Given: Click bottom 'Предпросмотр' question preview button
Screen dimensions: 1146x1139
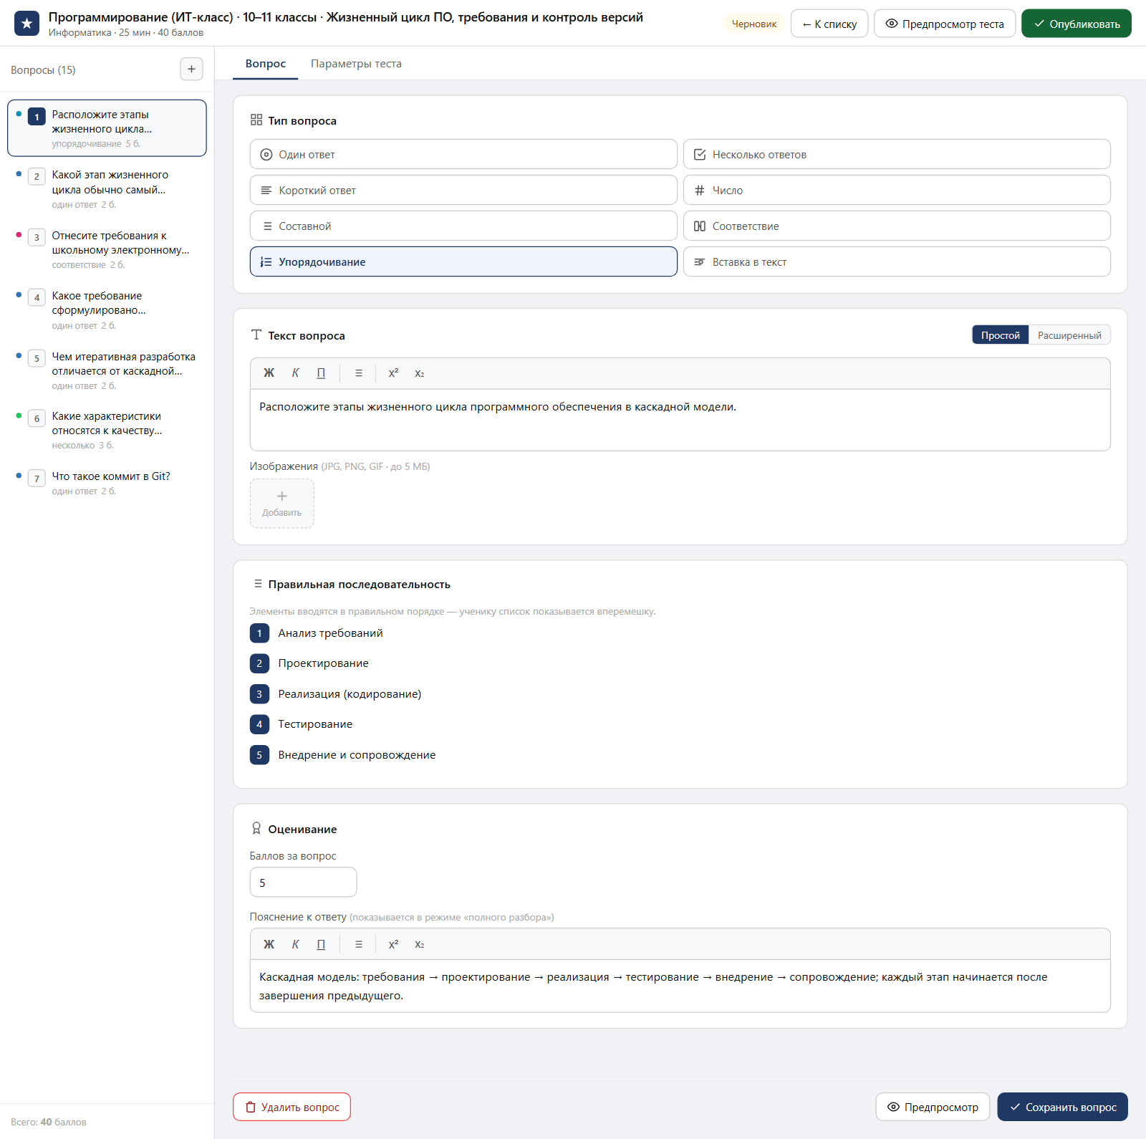Looking at the screenshot, I should click(x=933, y=1107).
